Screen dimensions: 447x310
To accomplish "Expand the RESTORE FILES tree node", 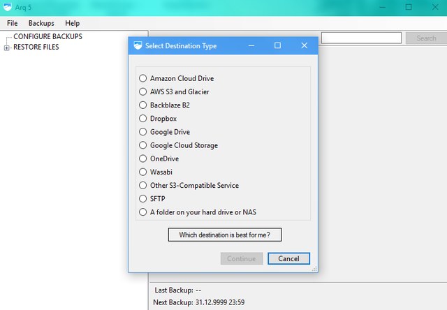I will 6,48.
